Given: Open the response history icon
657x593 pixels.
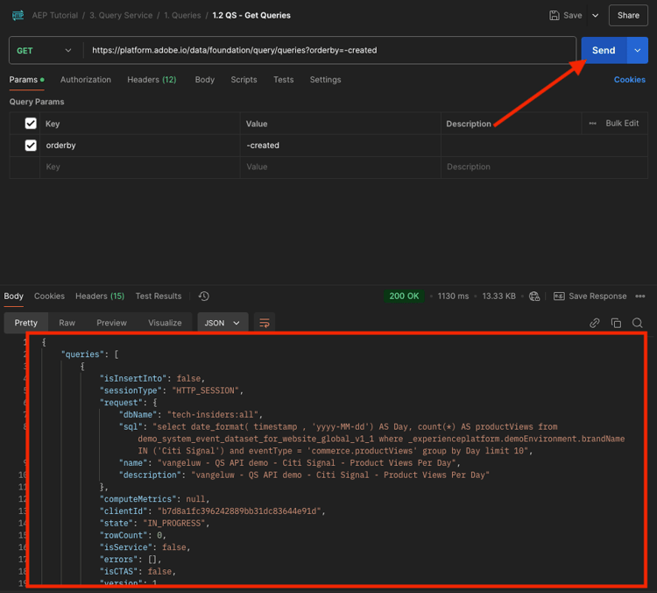Looking at the screenshot, I should tap(204, 296).
